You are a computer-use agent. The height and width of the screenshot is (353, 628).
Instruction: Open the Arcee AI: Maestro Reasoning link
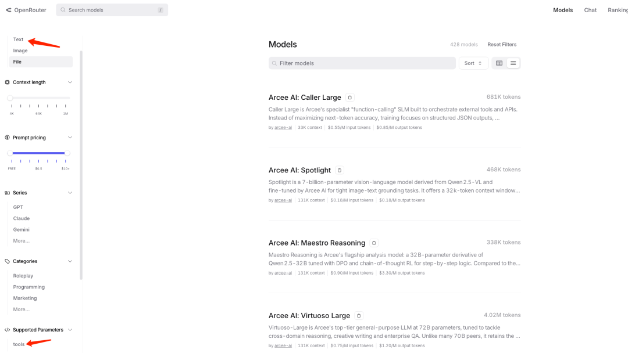pos(317,243)
